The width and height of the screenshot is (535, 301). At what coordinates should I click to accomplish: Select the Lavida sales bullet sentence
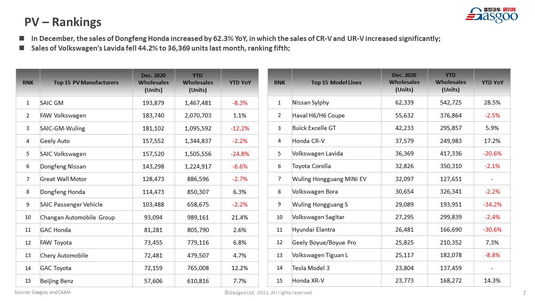click(x=160, y=48)
